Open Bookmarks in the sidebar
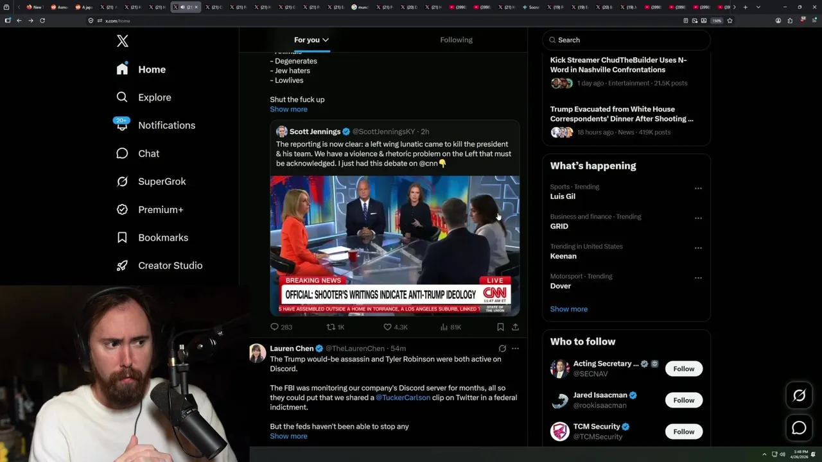Image resolution: width=822 pixels, height=462 pixels. 152,237
